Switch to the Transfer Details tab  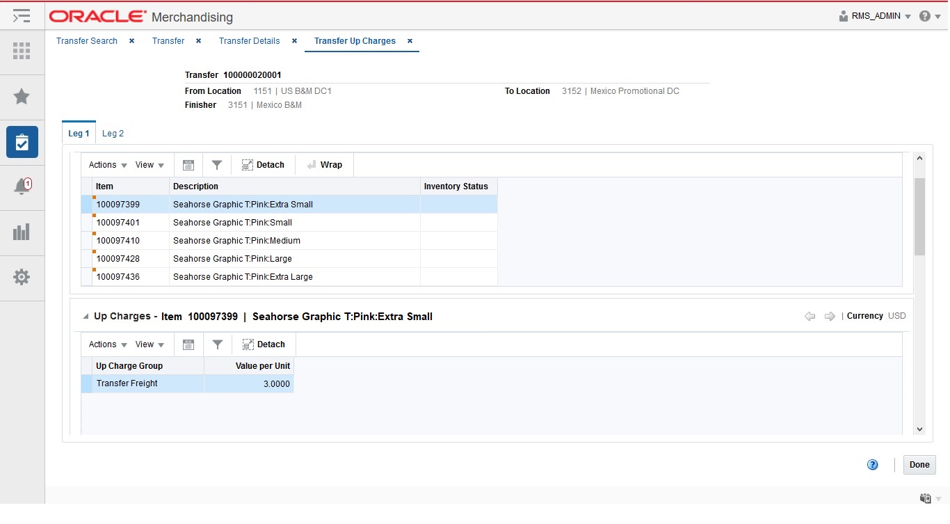click(249, 40)
